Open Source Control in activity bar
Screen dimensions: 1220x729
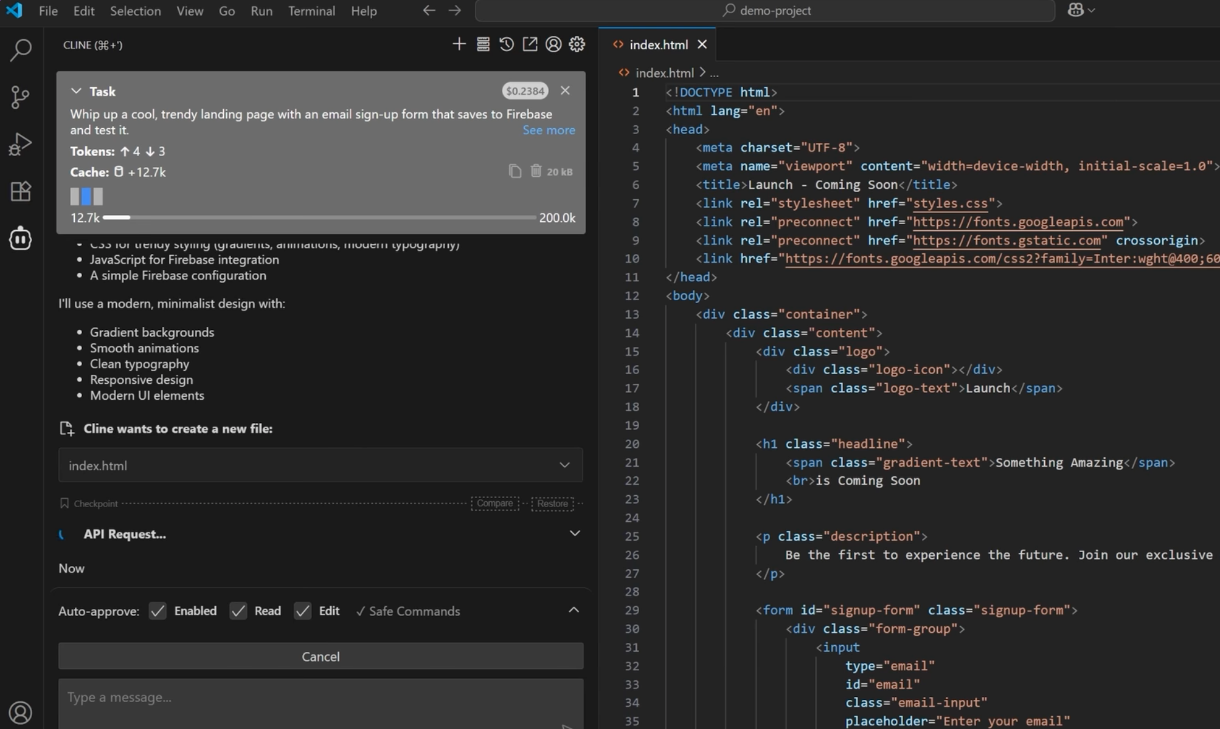(20, 97)
